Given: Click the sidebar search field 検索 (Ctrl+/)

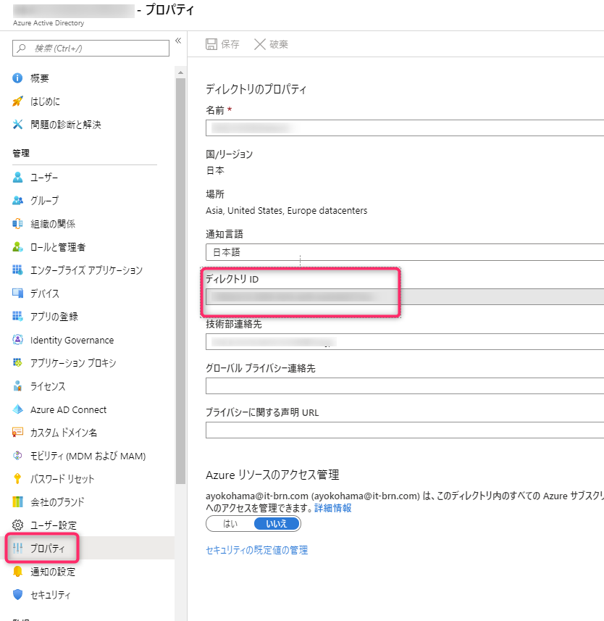Looking at the screenshot, I should click(x=91, y=48).
